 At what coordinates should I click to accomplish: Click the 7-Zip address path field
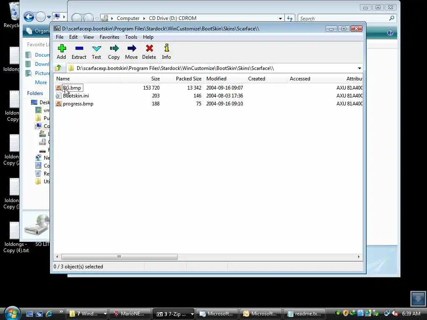coord(212,68)
